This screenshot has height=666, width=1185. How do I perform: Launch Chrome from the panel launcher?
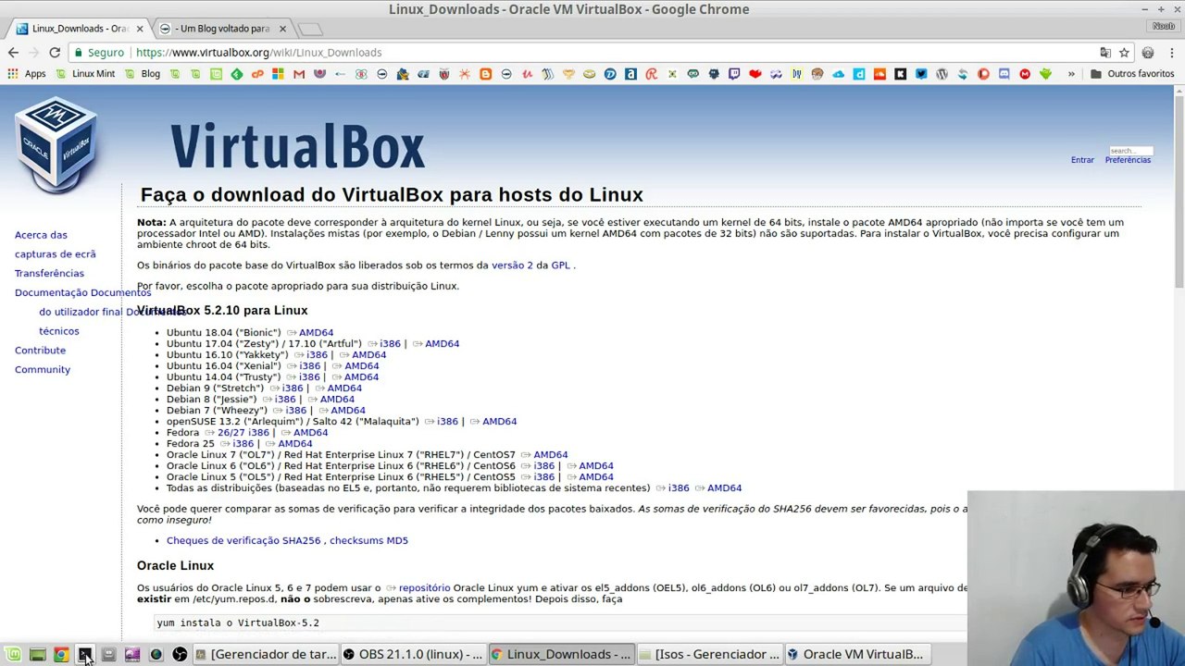point(61,655)
